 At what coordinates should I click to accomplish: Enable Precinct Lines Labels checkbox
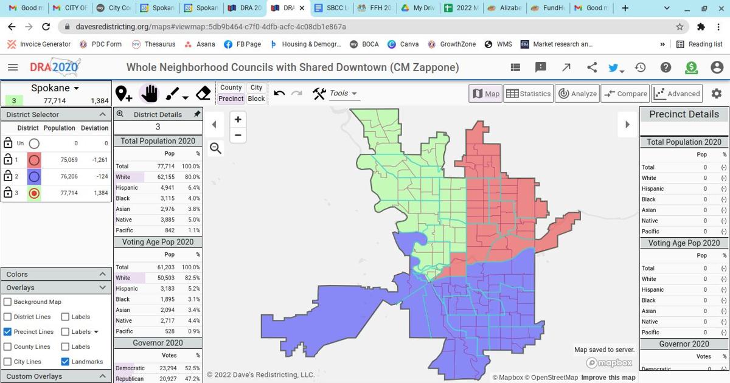(x=65, y=332)
